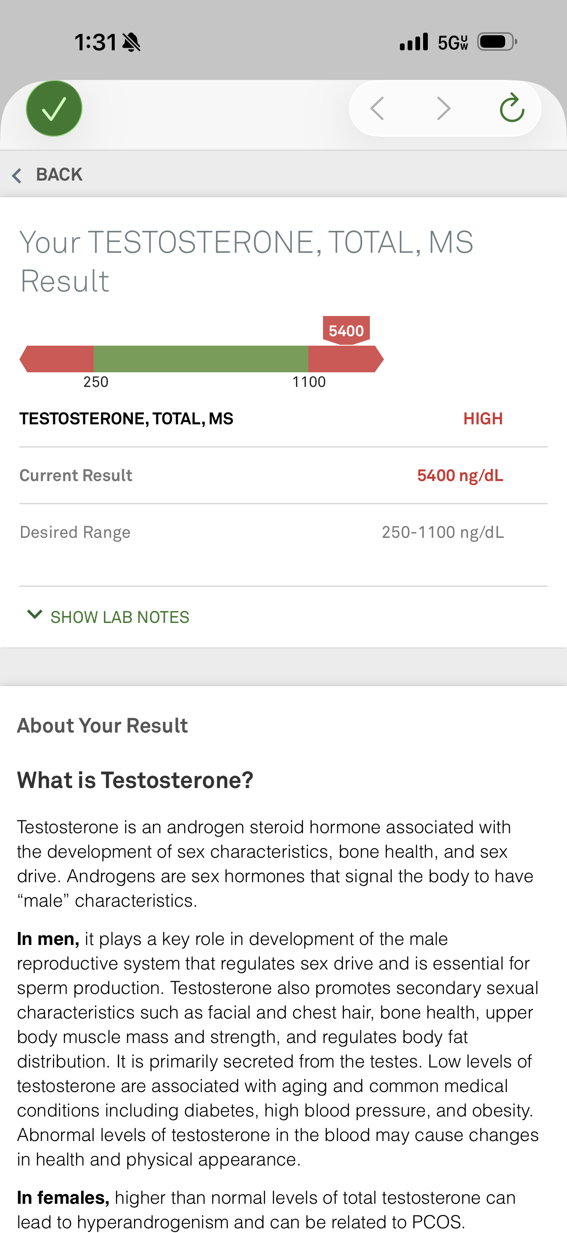
Task: Tap the silent bell icon in status bar
Action: coord(131,42)
